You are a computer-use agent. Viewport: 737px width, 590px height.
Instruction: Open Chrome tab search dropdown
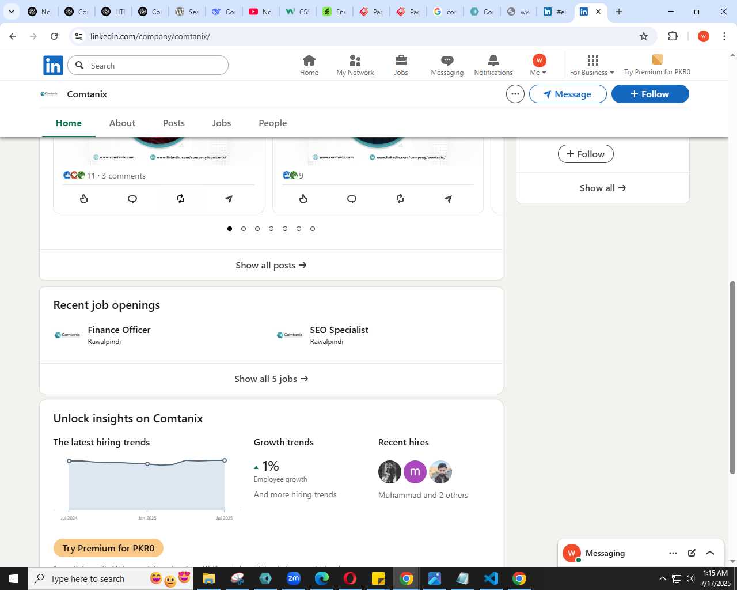12,12
